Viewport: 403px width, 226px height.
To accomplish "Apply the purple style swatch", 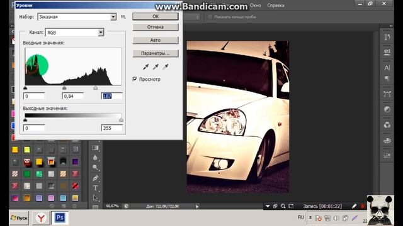I will (x=75, y=162).
